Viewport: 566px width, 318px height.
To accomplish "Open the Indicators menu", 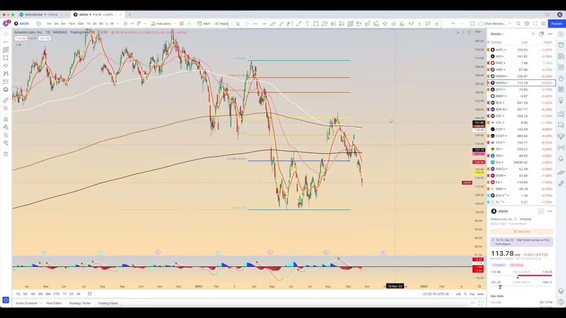I will click(161, 23).
